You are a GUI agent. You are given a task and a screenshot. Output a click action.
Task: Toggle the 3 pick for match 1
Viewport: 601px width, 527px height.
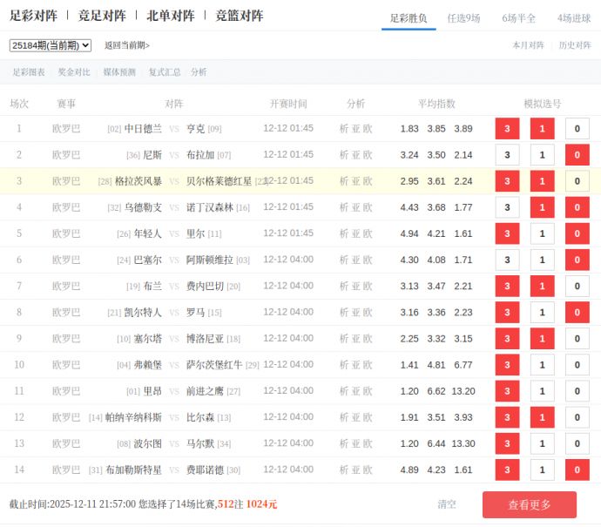tap(507, 129)
